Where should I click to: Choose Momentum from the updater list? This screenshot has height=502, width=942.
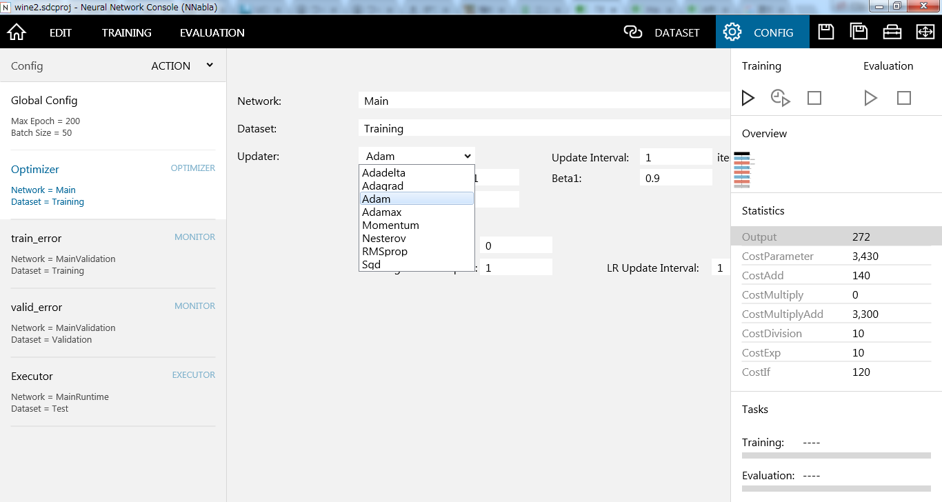click(x=390, y=225)
